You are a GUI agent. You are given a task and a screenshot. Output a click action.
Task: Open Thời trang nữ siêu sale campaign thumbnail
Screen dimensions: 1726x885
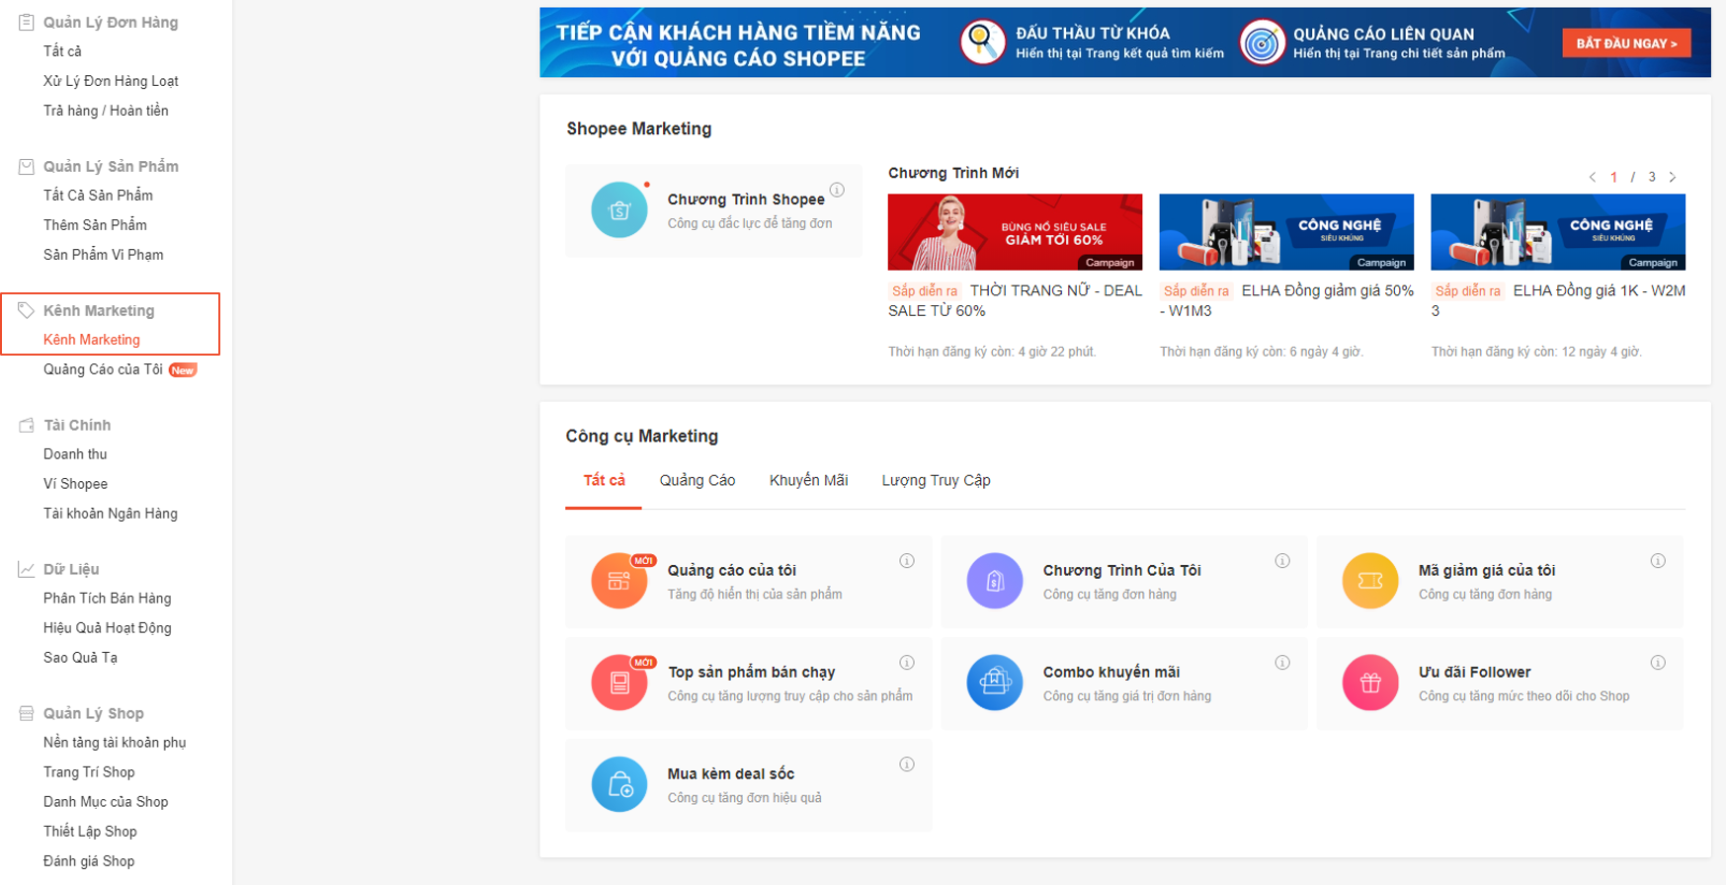pyautogui.click(x=1015, y=232)
